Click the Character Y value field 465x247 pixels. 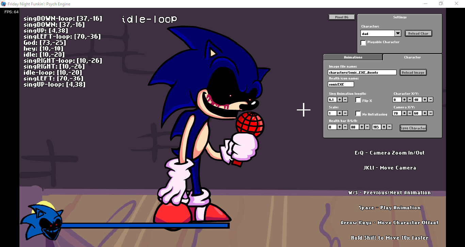point(417,100)
